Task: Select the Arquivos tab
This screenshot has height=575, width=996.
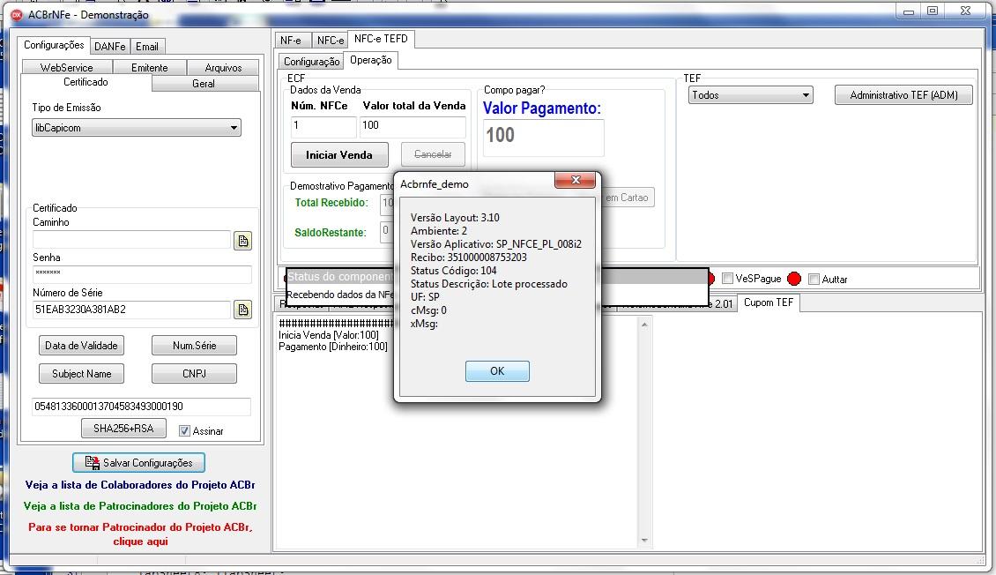Action: [x=223, y=67]
